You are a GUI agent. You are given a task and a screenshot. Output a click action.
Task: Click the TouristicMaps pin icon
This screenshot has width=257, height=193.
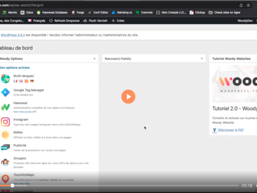[5, 179]
